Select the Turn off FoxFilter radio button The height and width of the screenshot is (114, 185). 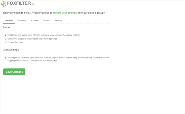click(5, 42)
